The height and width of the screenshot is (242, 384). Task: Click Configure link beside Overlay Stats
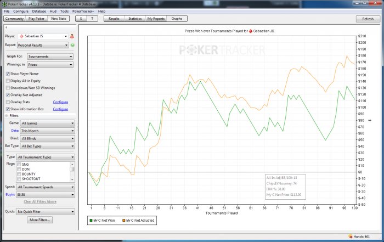tap(60, 102)
